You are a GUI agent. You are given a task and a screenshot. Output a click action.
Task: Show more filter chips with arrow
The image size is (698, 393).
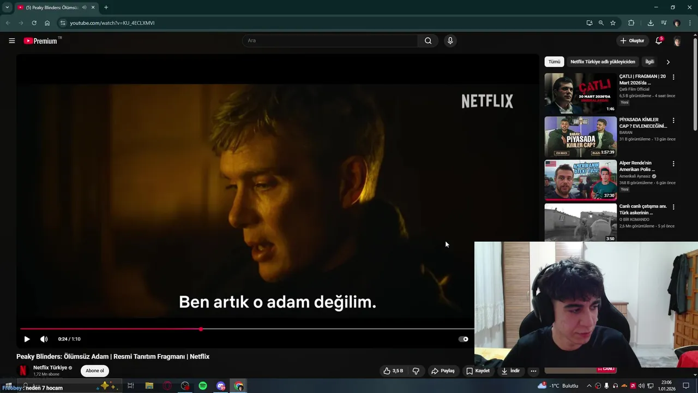point(668,62)
